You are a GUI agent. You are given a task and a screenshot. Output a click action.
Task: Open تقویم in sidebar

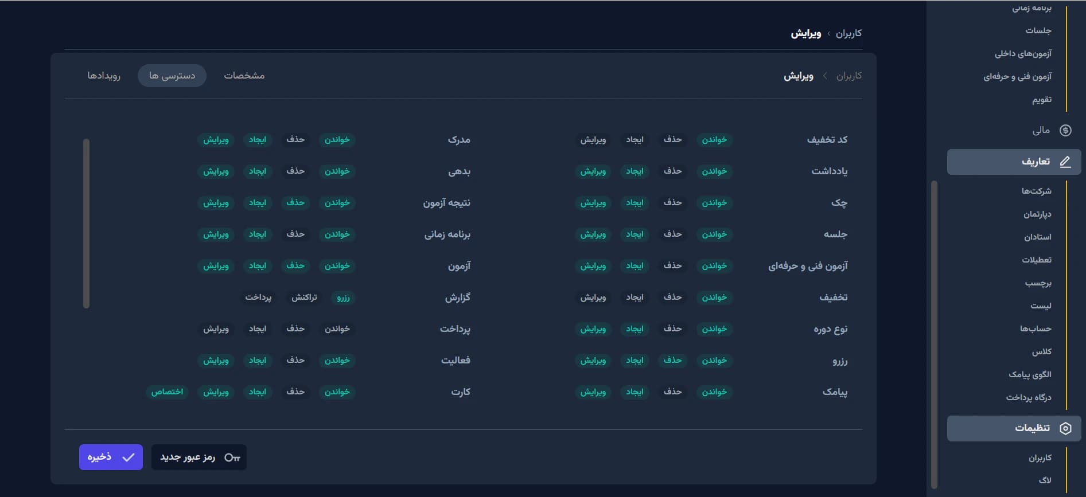(x=1042, y=99)
